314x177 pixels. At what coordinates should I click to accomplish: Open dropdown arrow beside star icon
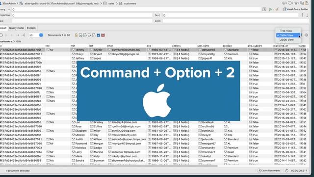tap(299, 3)
